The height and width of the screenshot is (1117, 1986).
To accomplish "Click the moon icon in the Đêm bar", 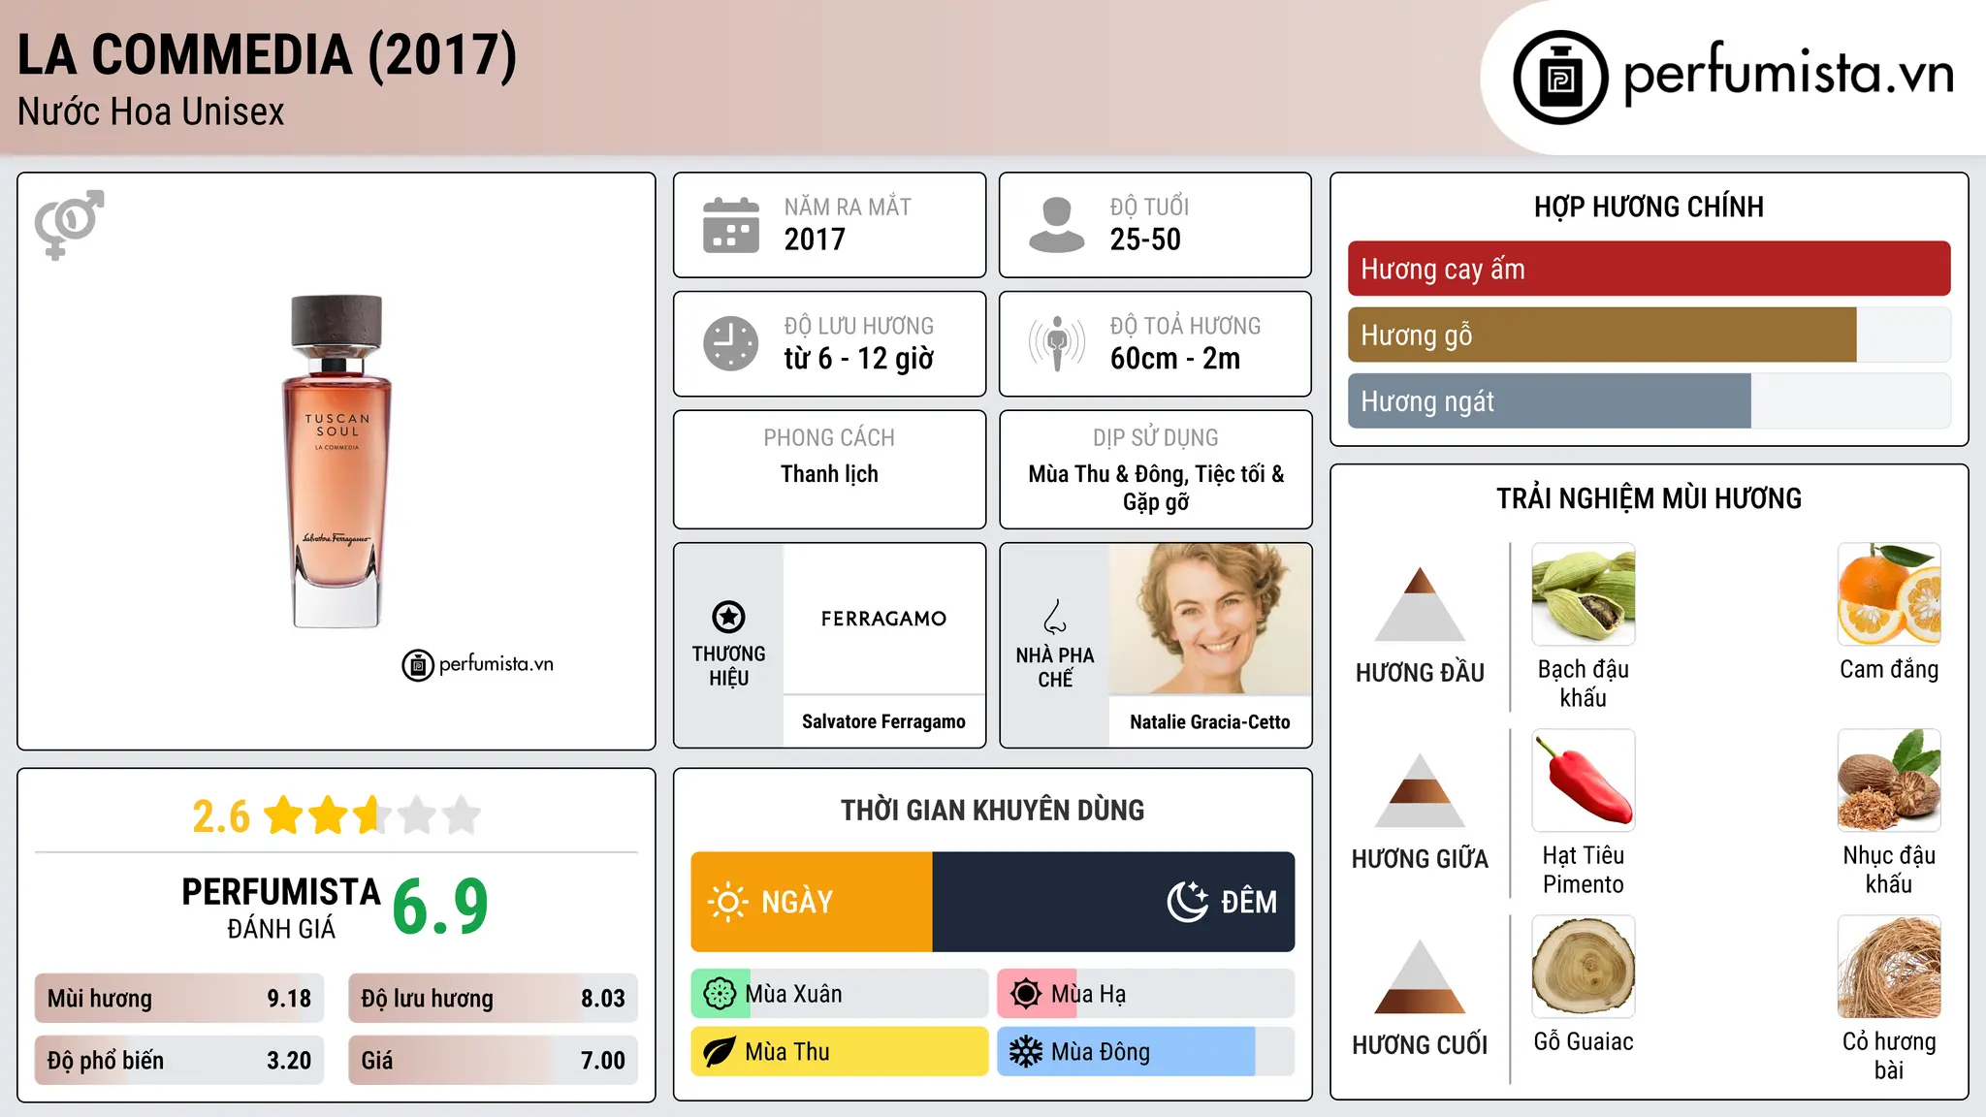I will (1187, 902).
